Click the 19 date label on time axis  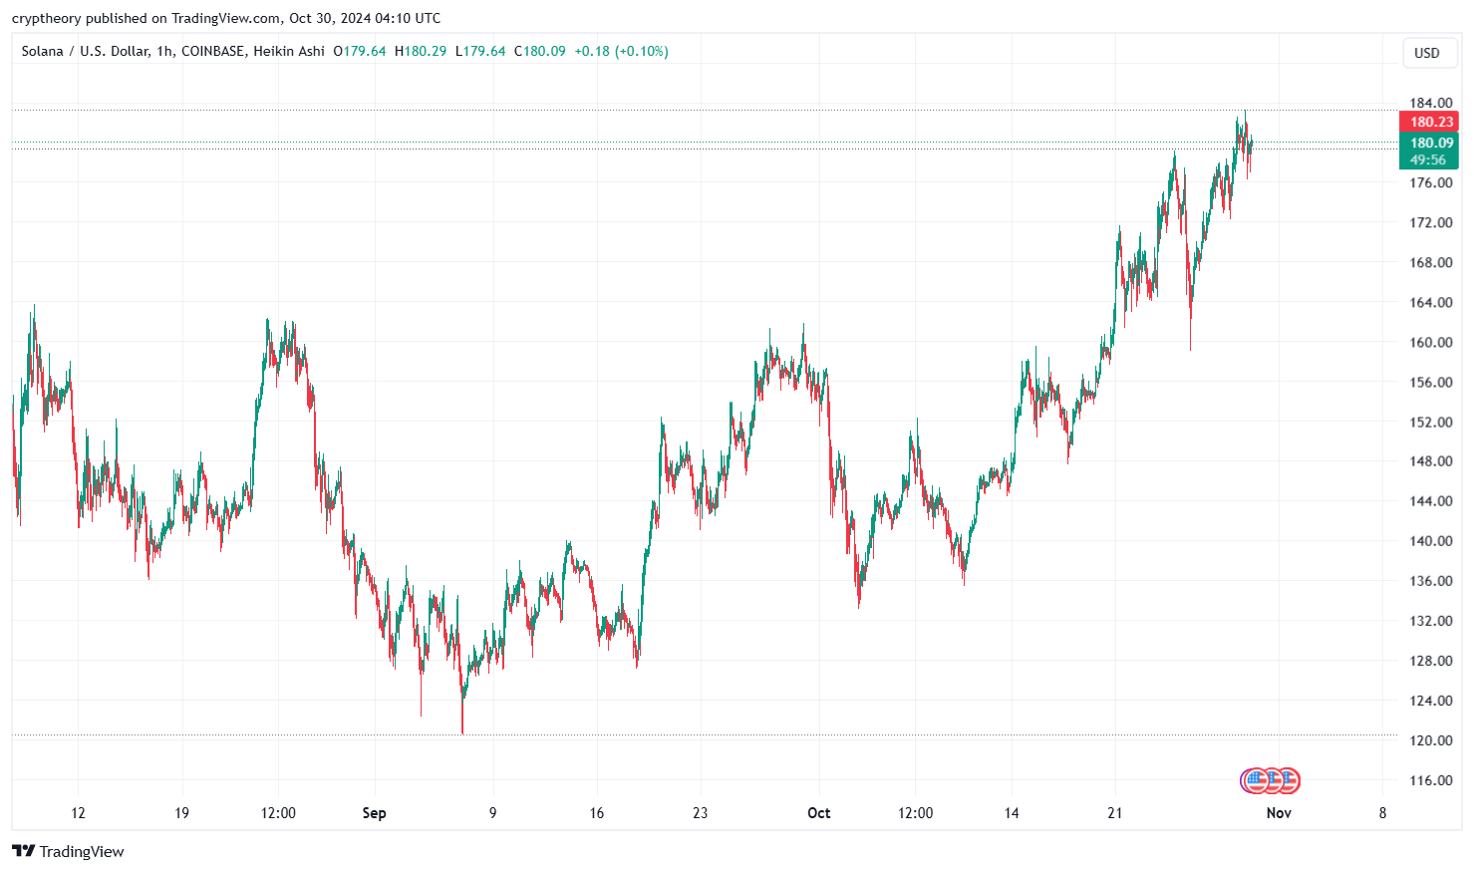[x=181, y=813]
